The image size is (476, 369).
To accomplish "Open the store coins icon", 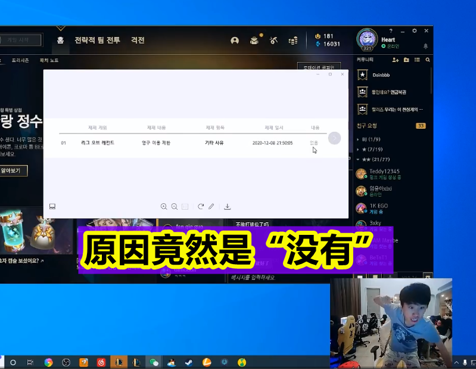I will coord(293,41).
